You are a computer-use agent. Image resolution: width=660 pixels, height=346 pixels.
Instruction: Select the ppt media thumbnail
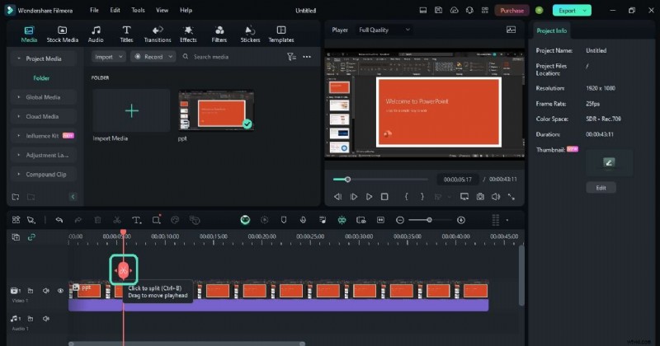coord(216,110)
